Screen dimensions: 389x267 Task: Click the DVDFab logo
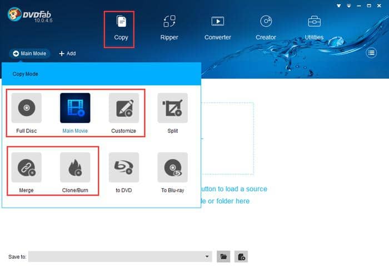pos(30,15)
